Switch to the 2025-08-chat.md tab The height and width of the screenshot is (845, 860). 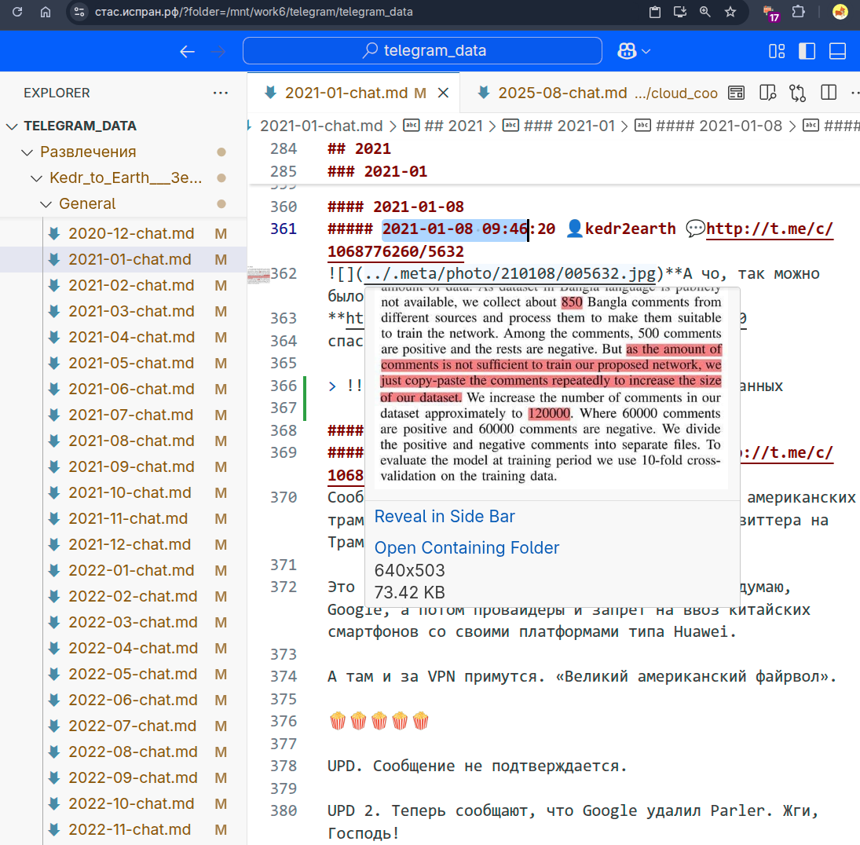click(x=562, y=93)
